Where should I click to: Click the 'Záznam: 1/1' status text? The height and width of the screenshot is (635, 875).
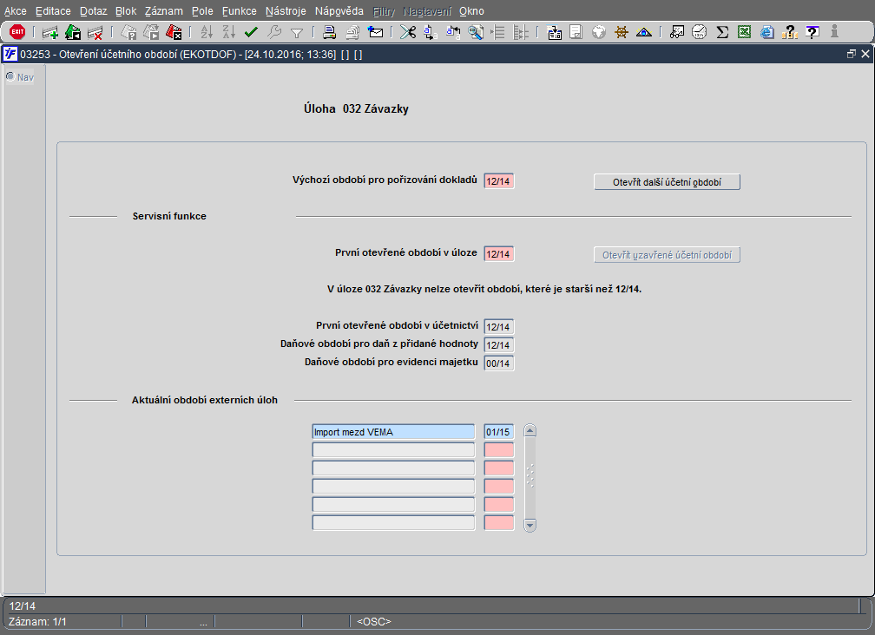point(37,622)
